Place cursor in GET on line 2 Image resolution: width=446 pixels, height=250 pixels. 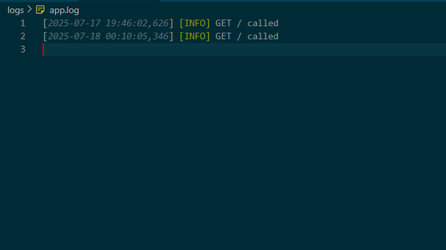coord(223,37)
